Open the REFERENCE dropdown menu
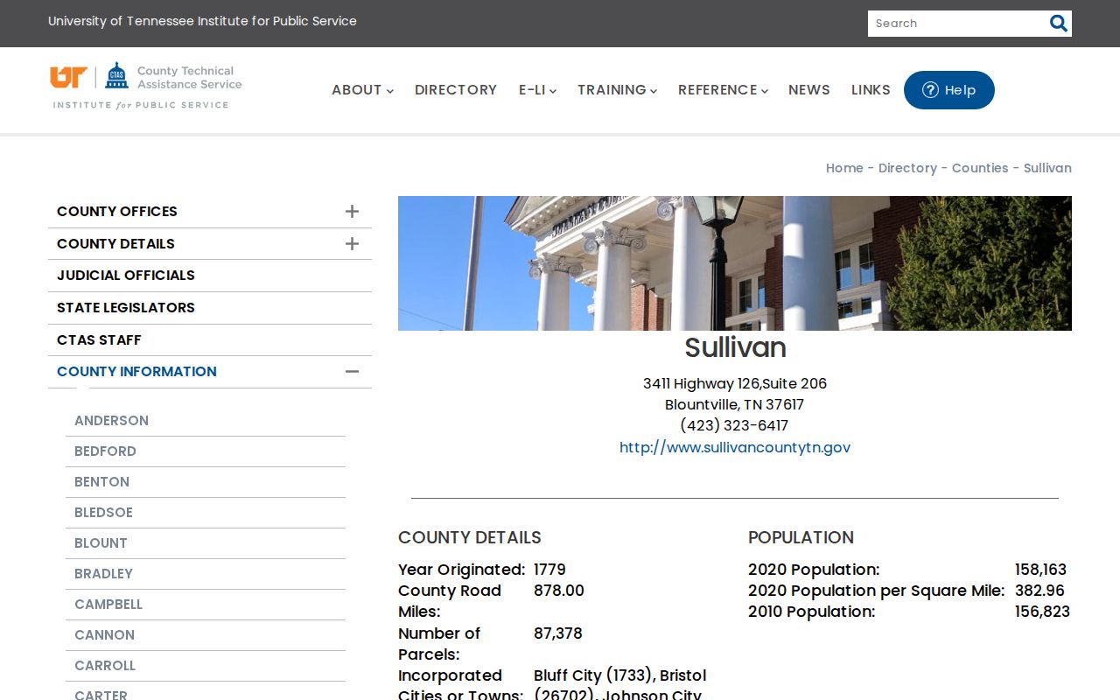 723,90
